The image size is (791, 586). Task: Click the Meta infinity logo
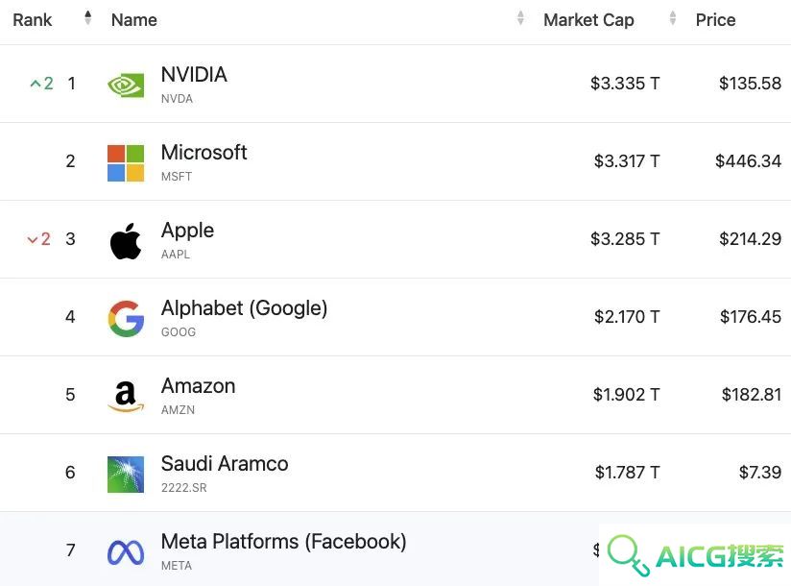[126, 552]
